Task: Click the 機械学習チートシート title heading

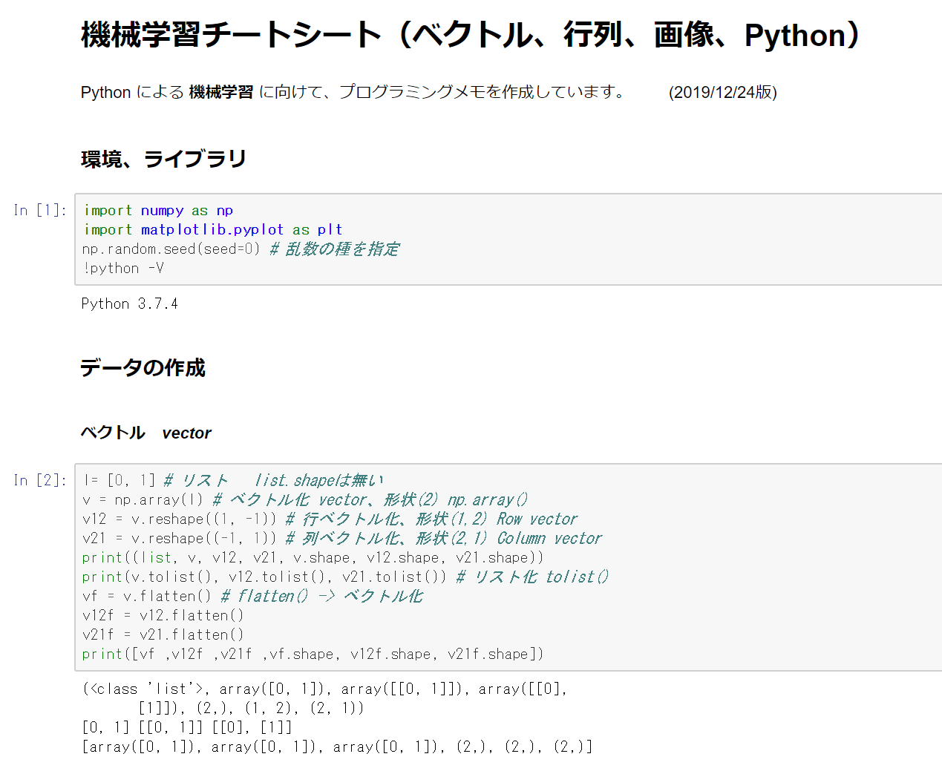Action: 471,35
